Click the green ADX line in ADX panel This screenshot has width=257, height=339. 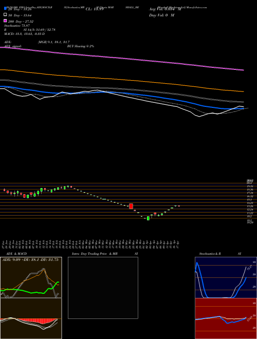[29, 290]
